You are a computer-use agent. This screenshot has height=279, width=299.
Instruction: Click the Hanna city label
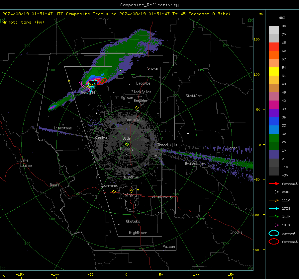[x=232, y=148]
